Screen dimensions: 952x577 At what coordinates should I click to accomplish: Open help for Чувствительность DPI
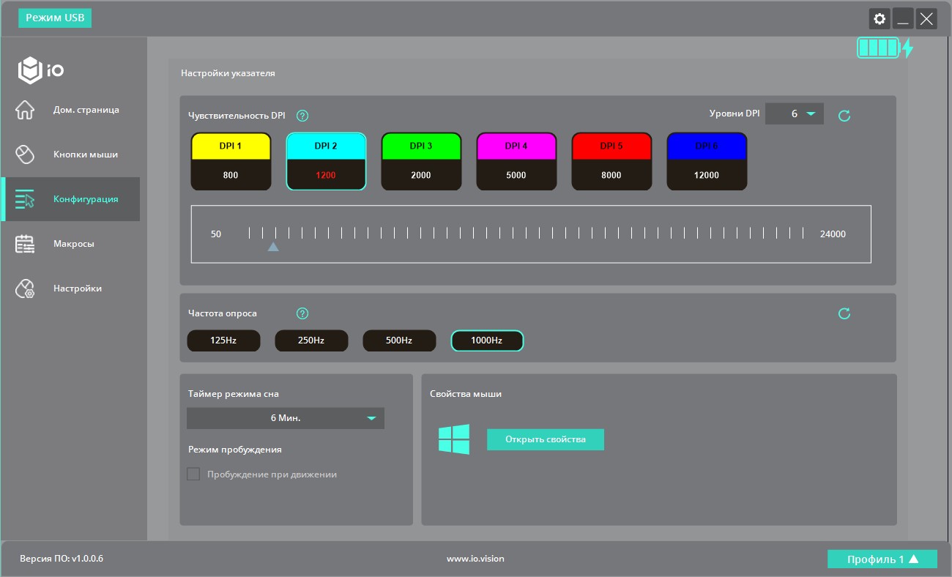pyautogui.click(x=302, y=116)
